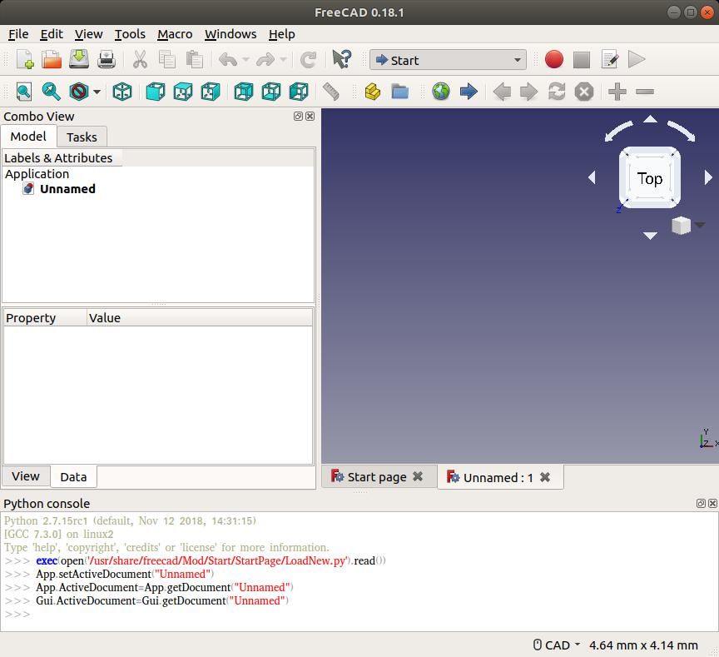
Task: Set the view to Front
Action: (156, 92)
